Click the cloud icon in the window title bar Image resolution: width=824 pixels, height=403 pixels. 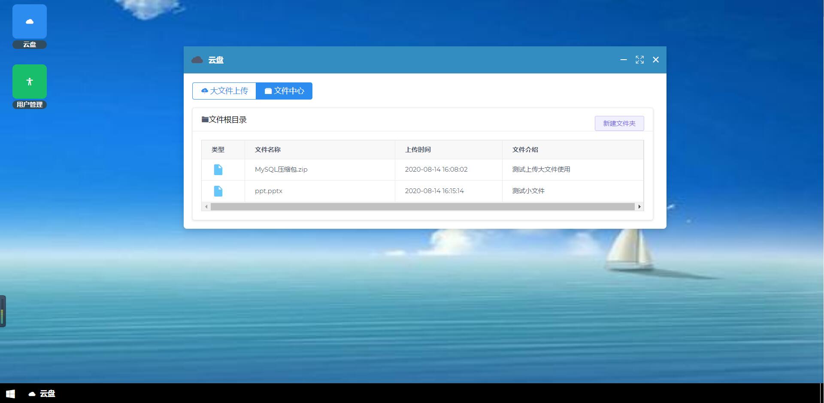point(197,60)
